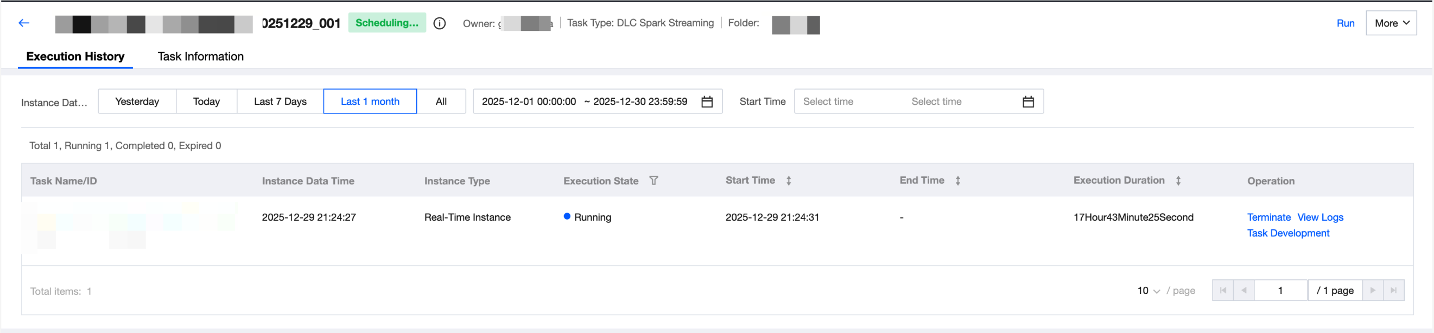This screenshot has height=333, width=1434.
Task: Open View Logs for the running instance
Action: (x=1320, y=217)
